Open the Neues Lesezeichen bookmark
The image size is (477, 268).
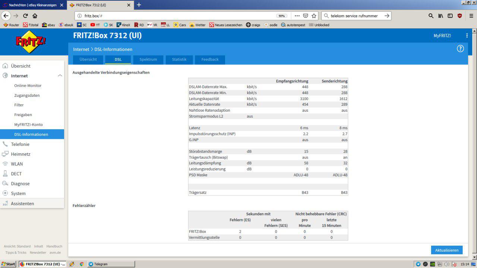(x=226, y=25)
